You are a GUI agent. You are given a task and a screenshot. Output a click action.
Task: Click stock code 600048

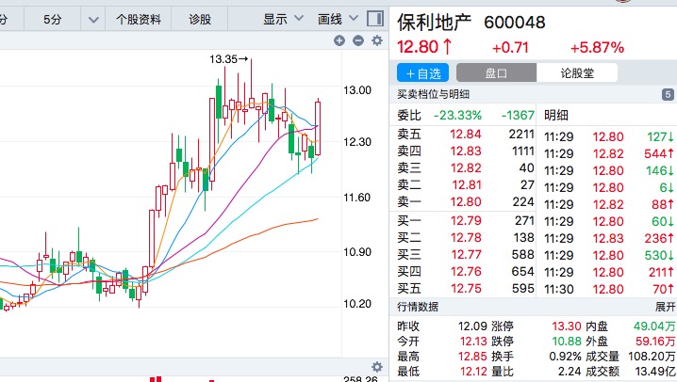[515, 23]
